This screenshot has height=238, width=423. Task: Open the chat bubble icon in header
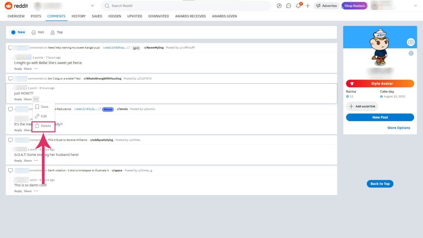coord(289,6)
